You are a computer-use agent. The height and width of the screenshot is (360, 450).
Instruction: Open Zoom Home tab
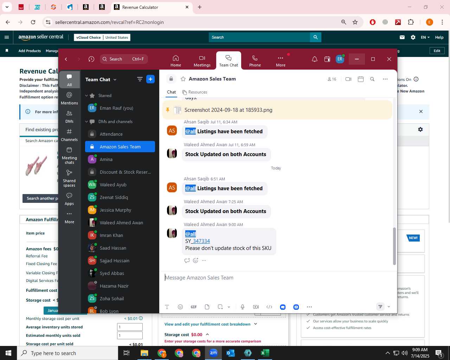(176, 60)
